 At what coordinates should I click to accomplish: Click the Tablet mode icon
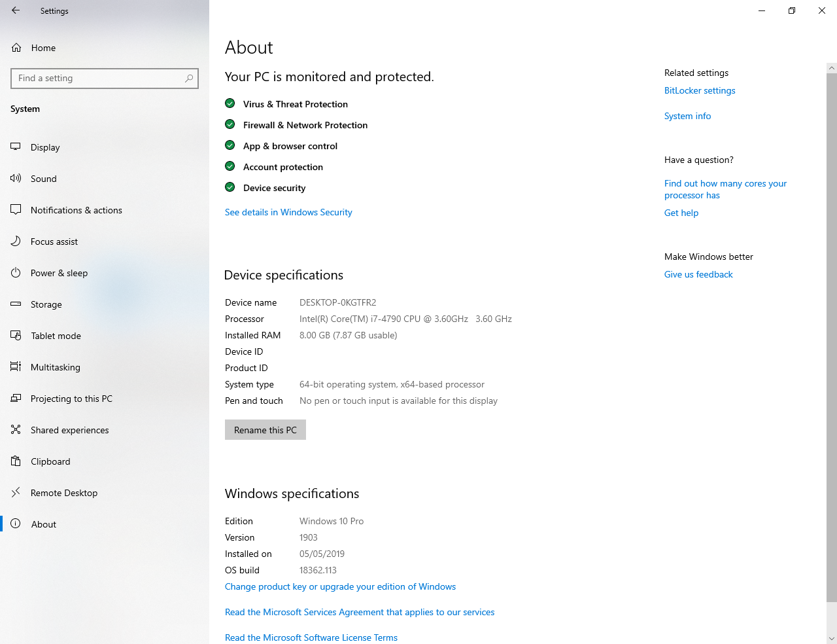(x=16, y=336)
